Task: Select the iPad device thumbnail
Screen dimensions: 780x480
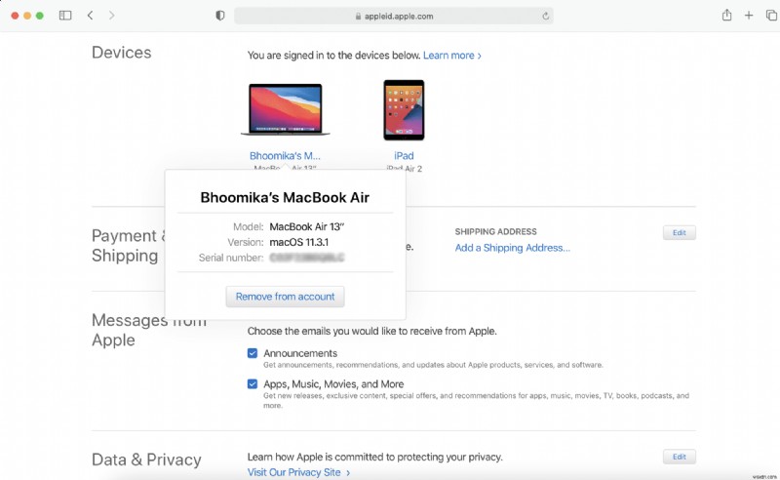Action: 404,110
